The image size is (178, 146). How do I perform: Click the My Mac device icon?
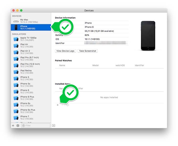pos(16,21)
